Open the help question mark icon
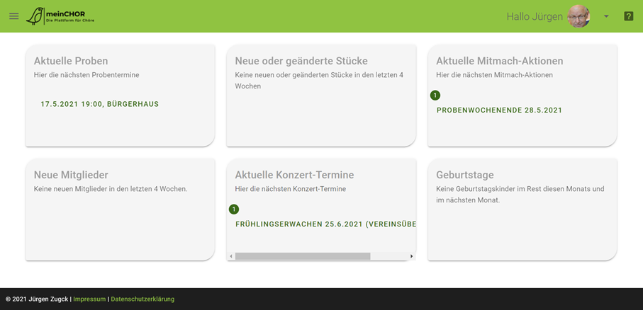This screenshot has width=643, height=310. tap(628, 16)
